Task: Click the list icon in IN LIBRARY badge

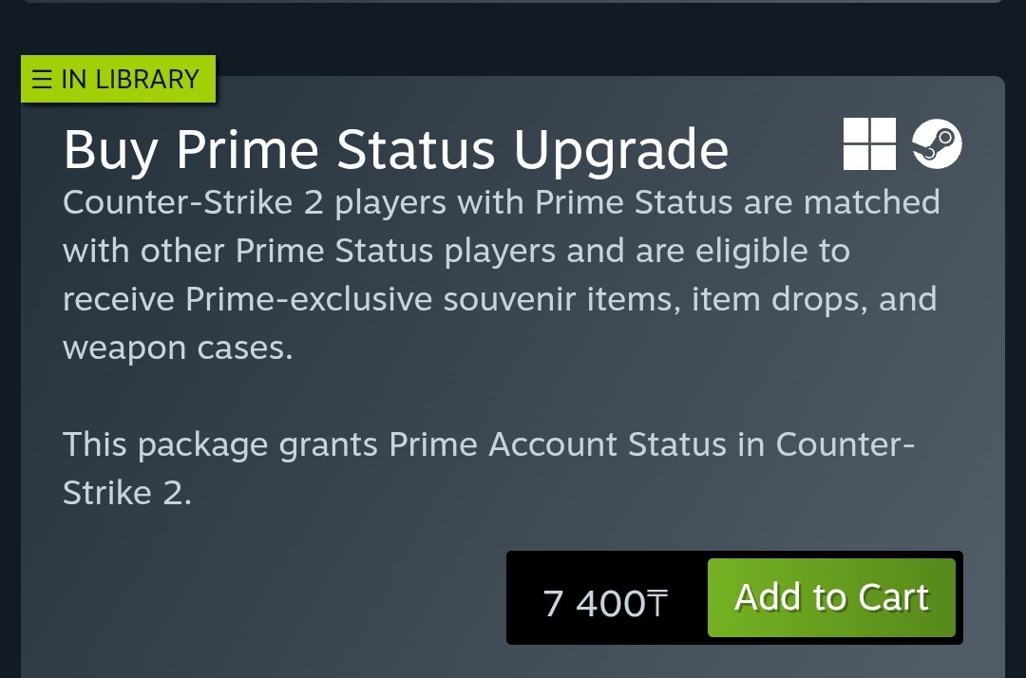Action: (x=42, y=80)
